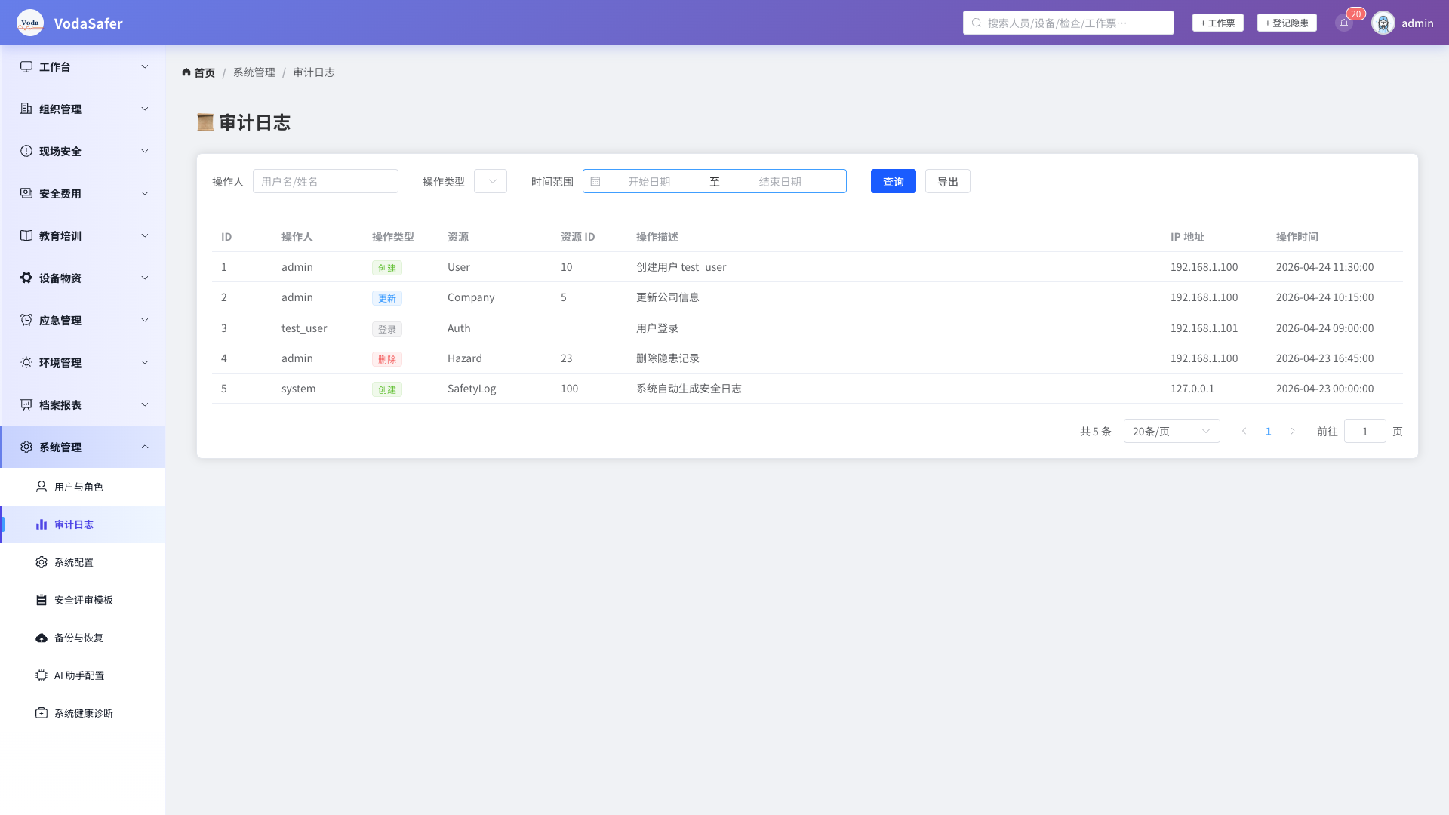Image resolution: width=1449 pixels, height=815 pixels.
Task: Expand the 组织管理 menu chevron
Action: click(145, 109)
